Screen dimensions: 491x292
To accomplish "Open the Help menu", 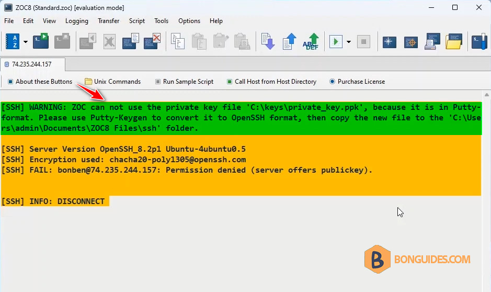I will pyautogui.click(x=216, y=21).
